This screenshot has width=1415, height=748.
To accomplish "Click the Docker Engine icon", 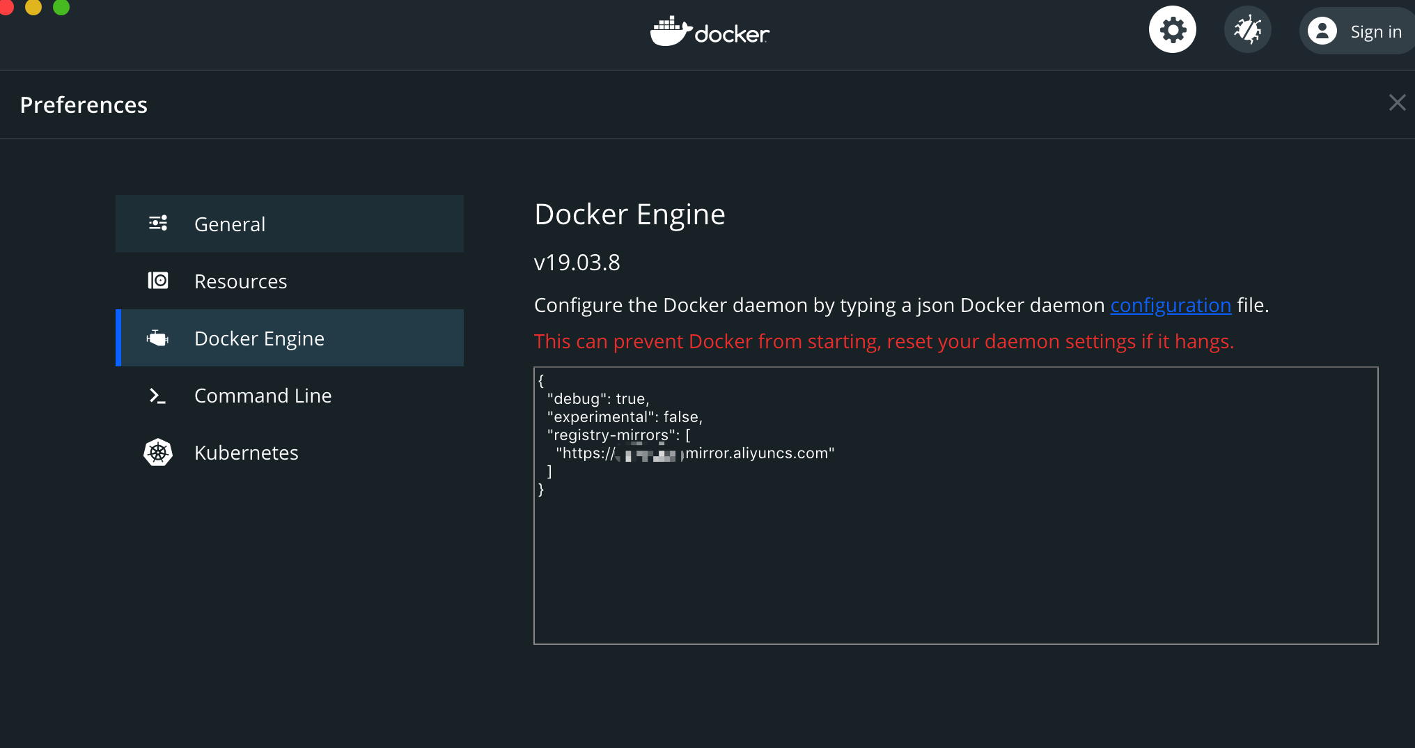I will pyautogui.click(x=158, y=338).
